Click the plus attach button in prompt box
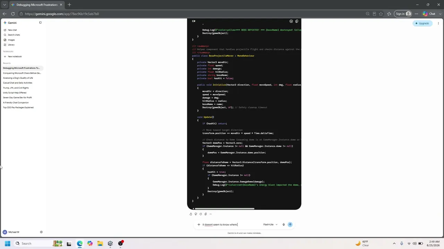This screenshot has width=444, height=249. [199, 224]
